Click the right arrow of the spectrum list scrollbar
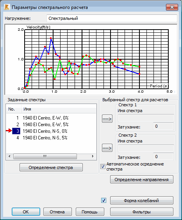 tap(93, 156)
